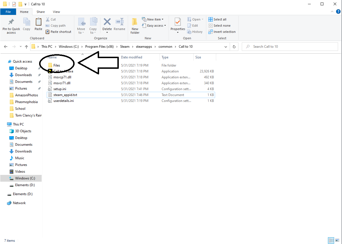The width and height of the screenshot is (342, 244).
Task: Open the File menu tab
Action: click(8, 12)
